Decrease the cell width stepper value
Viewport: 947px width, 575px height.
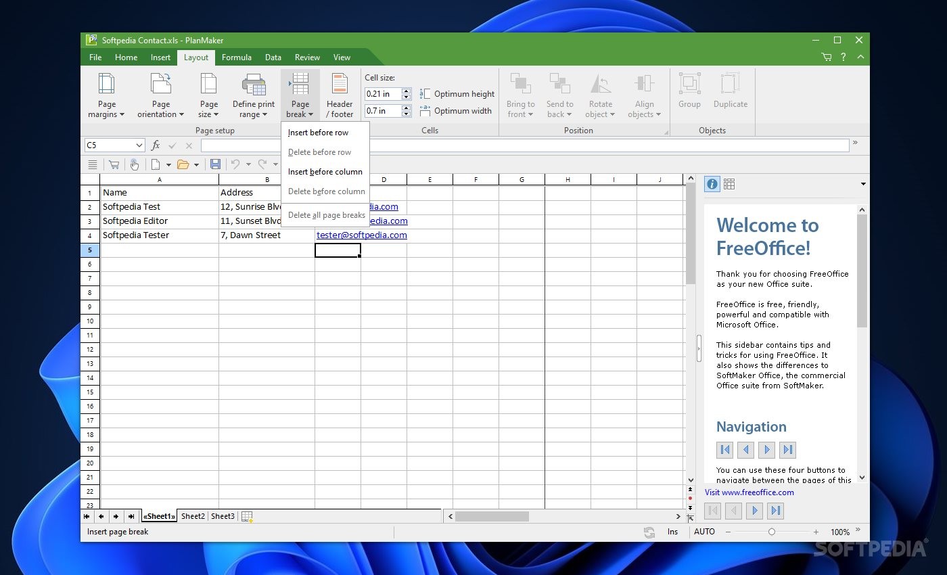406,114
